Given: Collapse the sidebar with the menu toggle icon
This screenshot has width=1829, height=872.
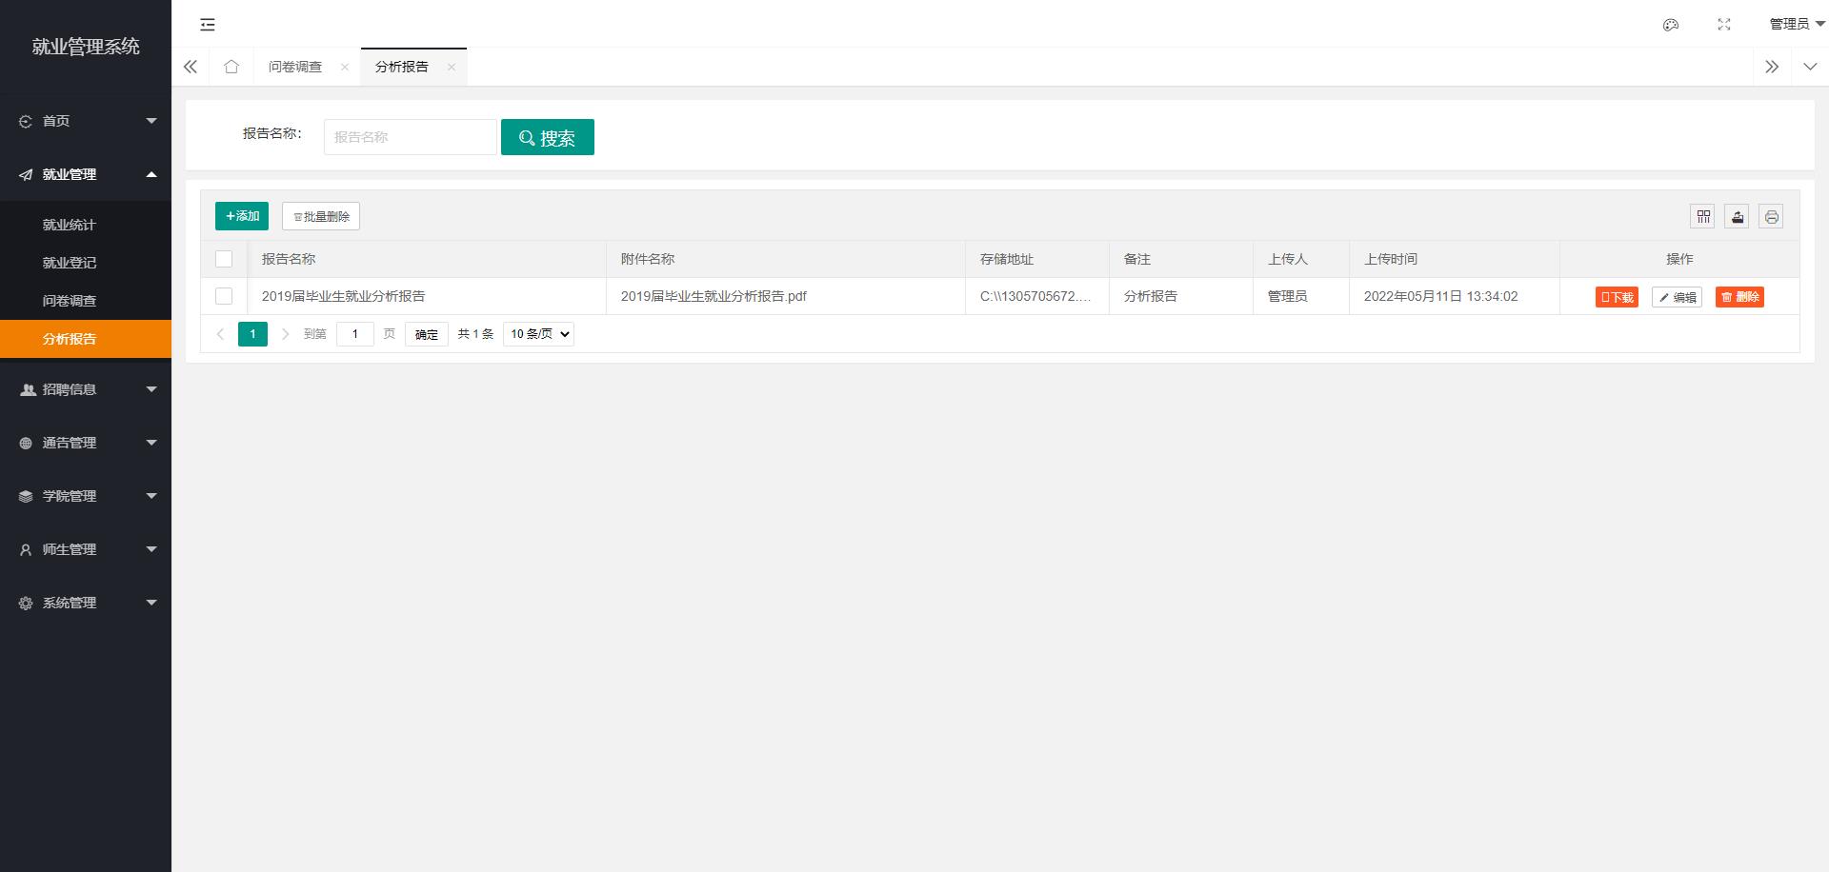Looking at the screenshot, I should point(208,25).
